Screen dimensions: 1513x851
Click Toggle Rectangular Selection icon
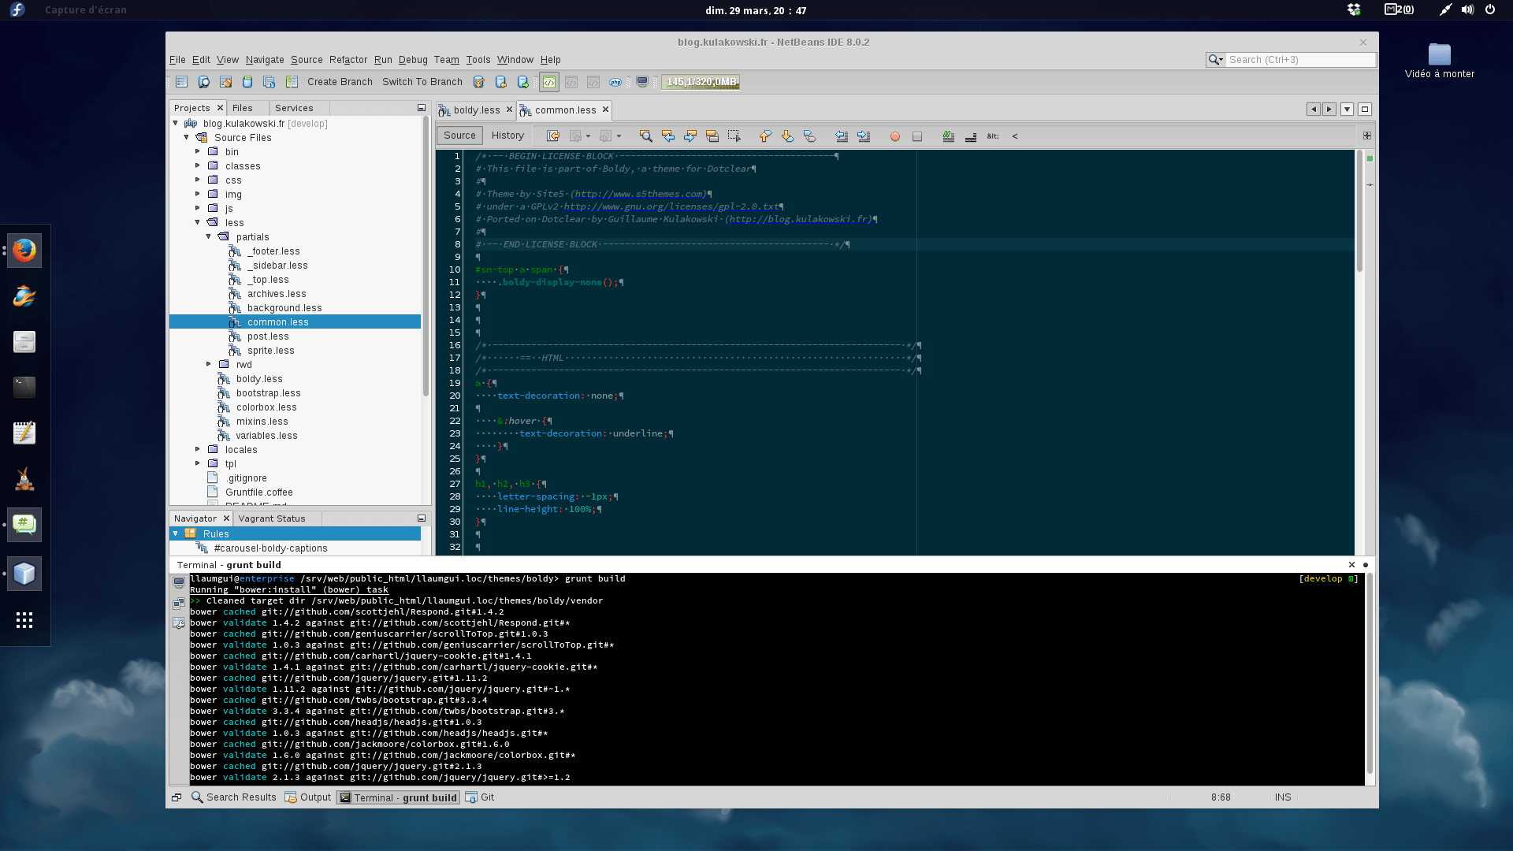click(734, 136)
